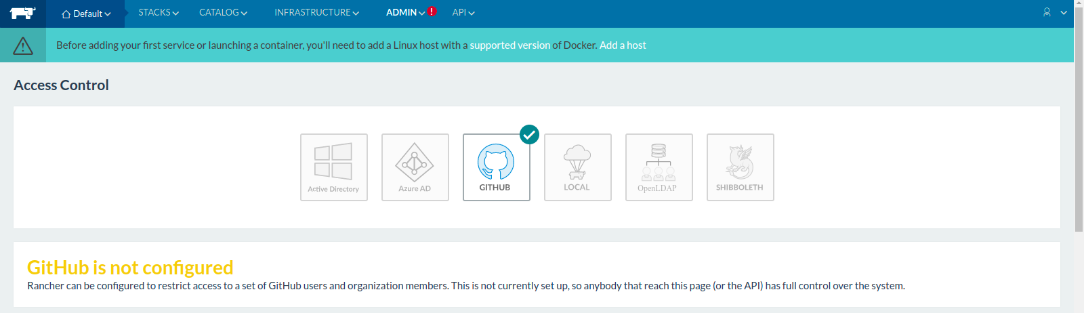Select LOCAL authentication provider
The width and height of the screenshot is (1084, 313).
click(x=578, y=167)
